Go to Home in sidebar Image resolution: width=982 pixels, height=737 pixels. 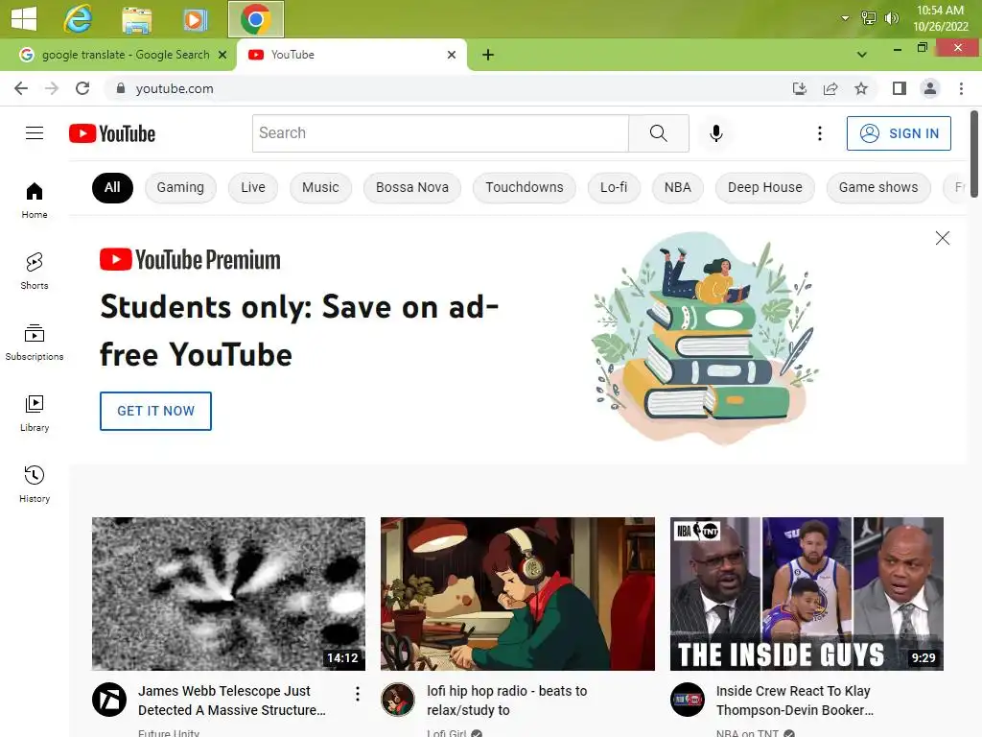(x=35, y=201)
